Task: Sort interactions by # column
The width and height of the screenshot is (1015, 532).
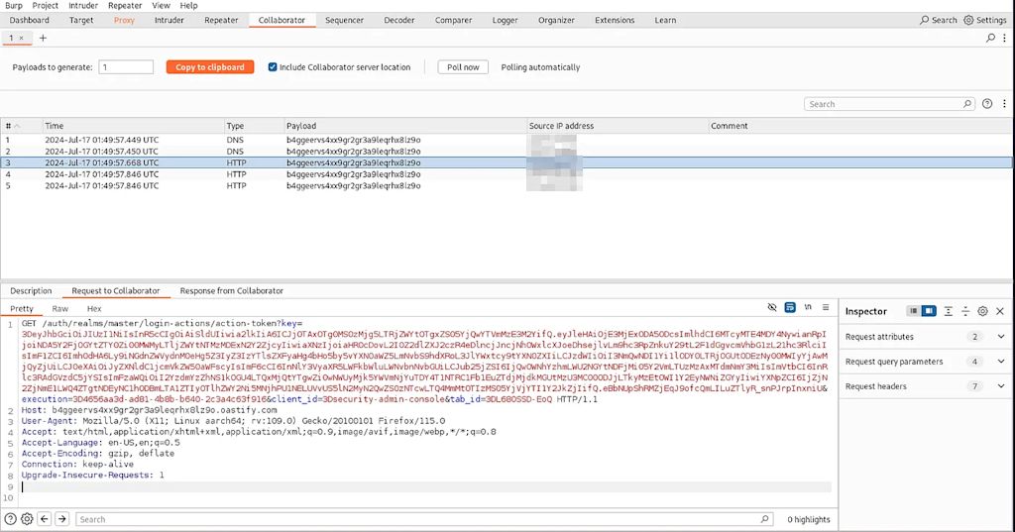Action: (x=21, y=126)
